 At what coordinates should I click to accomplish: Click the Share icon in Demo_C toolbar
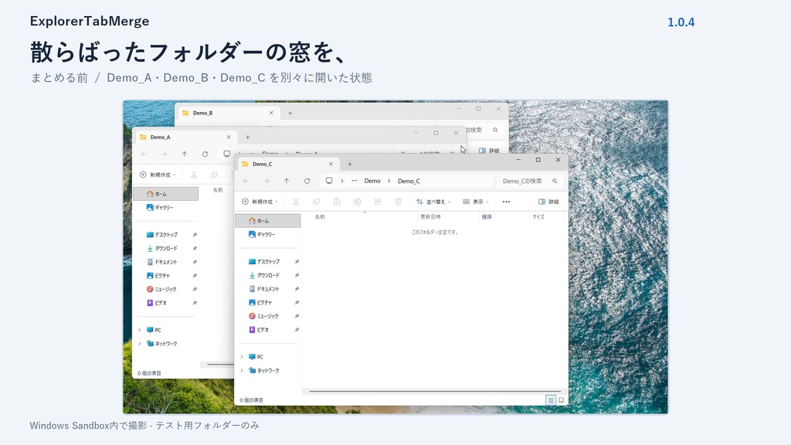(377, 202)
